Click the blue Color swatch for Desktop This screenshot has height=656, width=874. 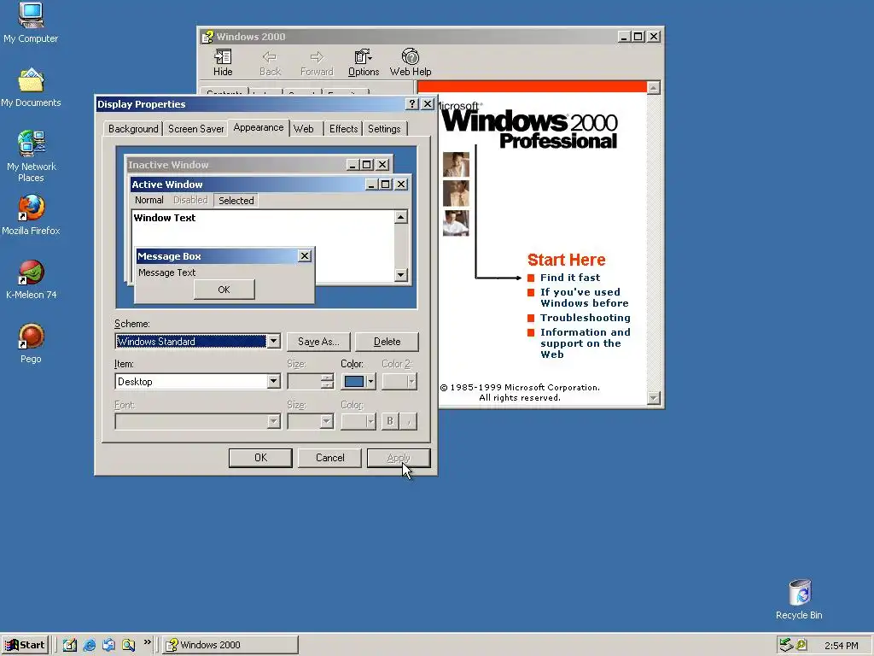(x=354, y=382)
